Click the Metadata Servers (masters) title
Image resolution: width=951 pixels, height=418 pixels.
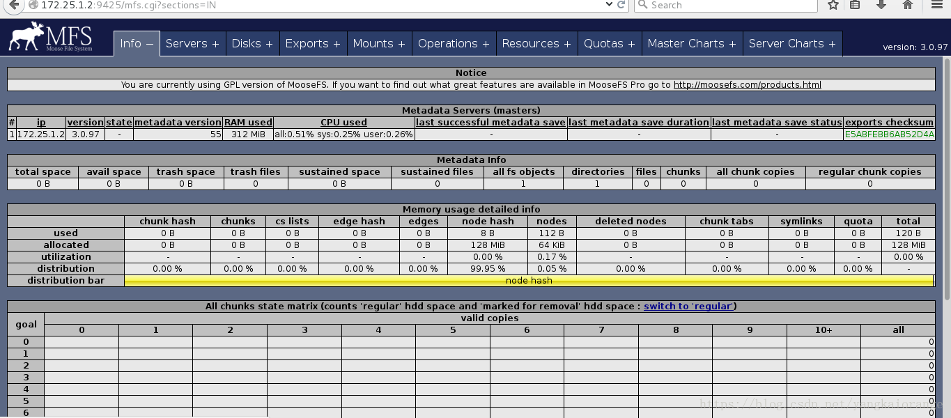pyautogui.click(x=471, y=110)
